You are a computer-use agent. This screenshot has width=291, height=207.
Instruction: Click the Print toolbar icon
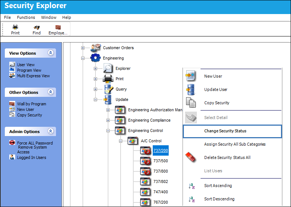coord(15,27)
